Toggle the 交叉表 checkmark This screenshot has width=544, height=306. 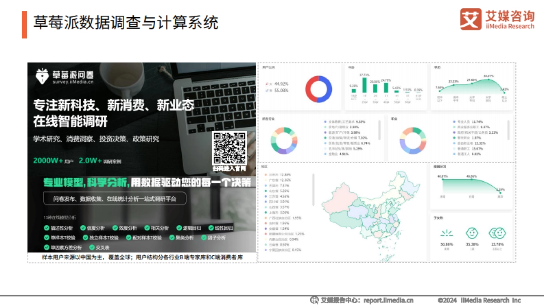tap(92, 248)
